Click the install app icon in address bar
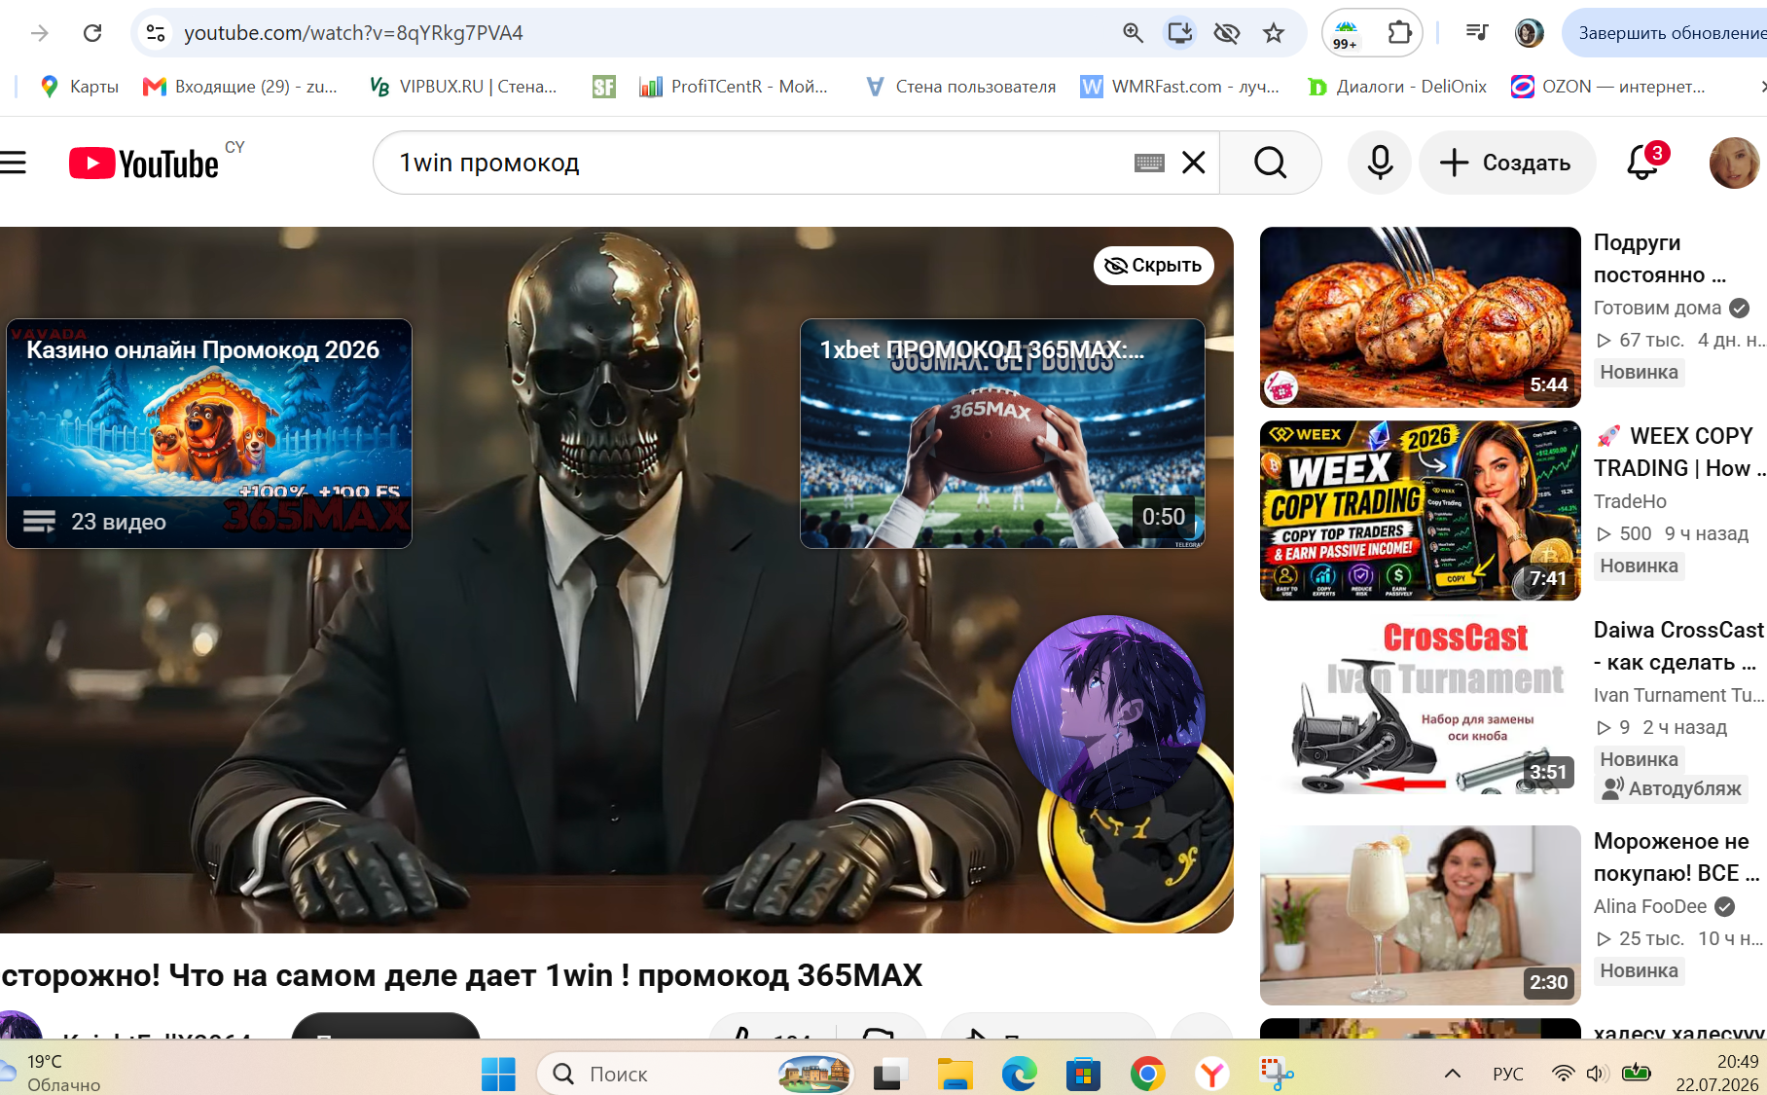Screen dimensions: 1767x1095 click(1179, 33)
